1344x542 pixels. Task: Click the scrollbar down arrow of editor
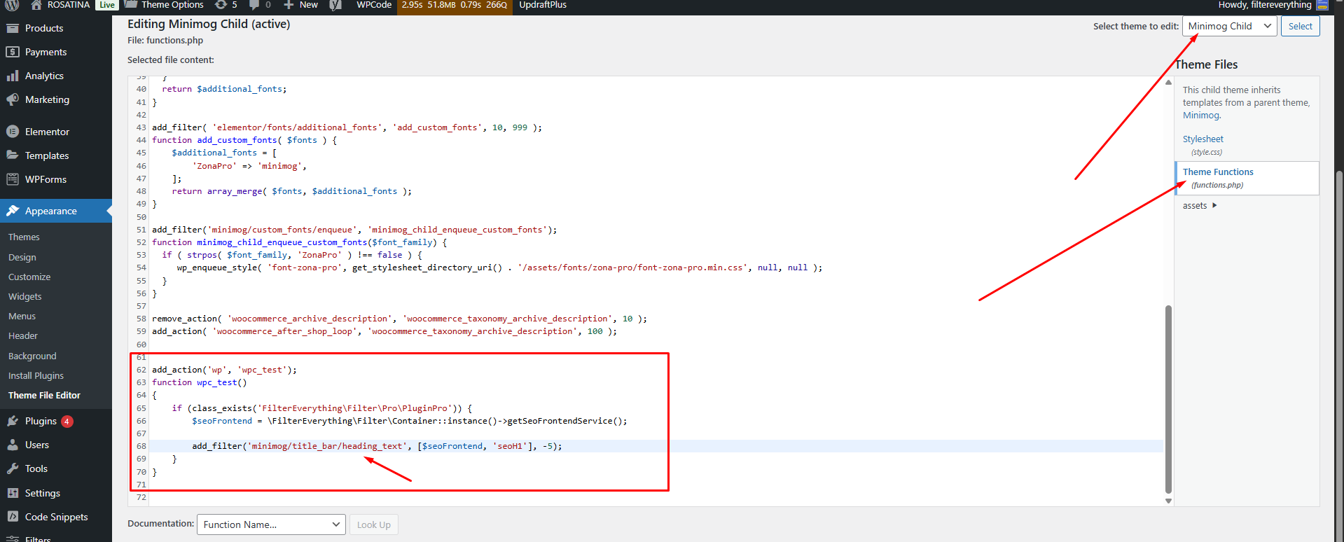[1168, 501]
